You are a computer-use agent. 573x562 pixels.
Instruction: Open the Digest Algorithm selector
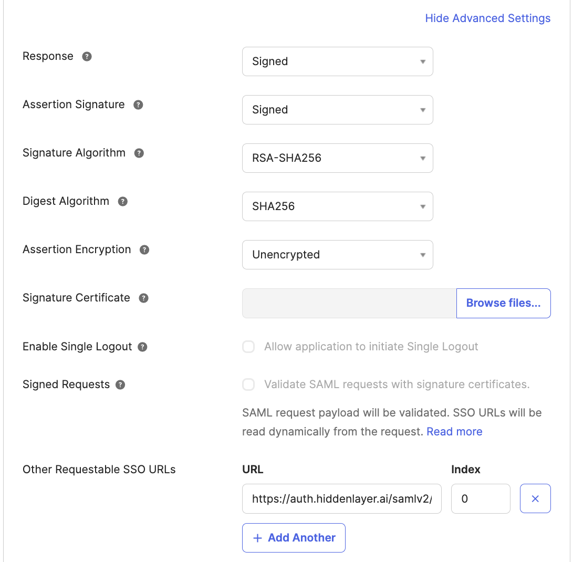click(x=337, y=206)
